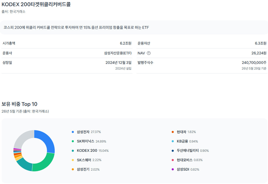Viewport: 268px width, 184px height.
Task: Click the KODEX 200 holding name
Action: [87, 151]
